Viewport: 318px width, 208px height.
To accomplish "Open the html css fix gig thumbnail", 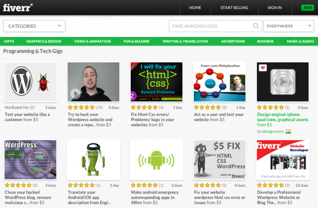I will [x=157, y=82].
